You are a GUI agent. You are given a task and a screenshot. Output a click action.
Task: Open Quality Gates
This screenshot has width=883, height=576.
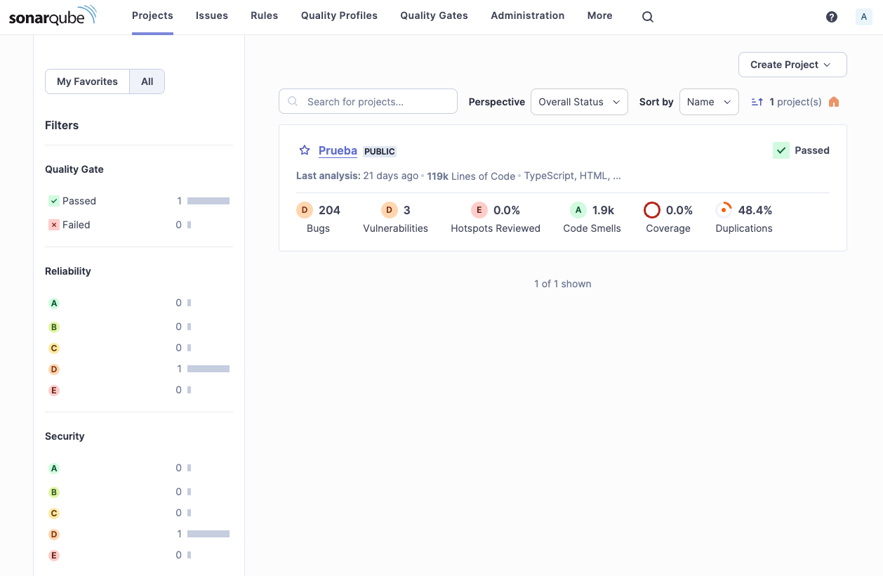pos(434,15)
